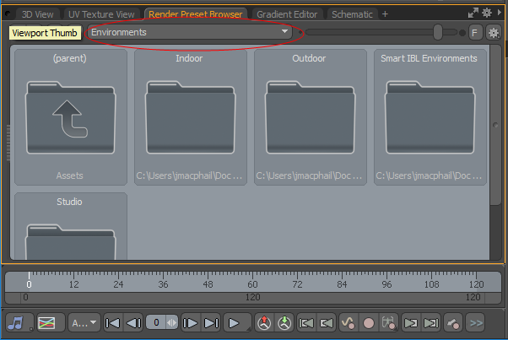Click the thumbnail size slider handle

[x=438, y=32]
